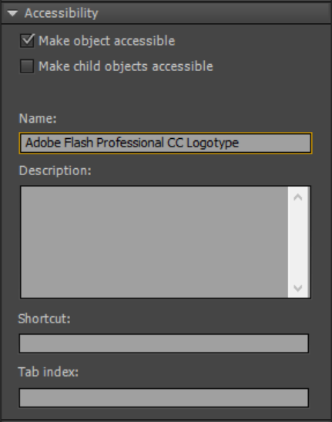Click the 'Tab index:' field label
Image resolution: width=332 pixels, height=422 pixels.
[x=48, y=372]
